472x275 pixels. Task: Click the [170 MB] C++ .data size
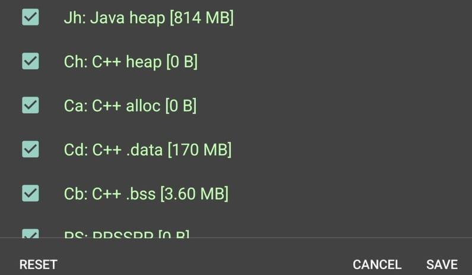point(199,149)
